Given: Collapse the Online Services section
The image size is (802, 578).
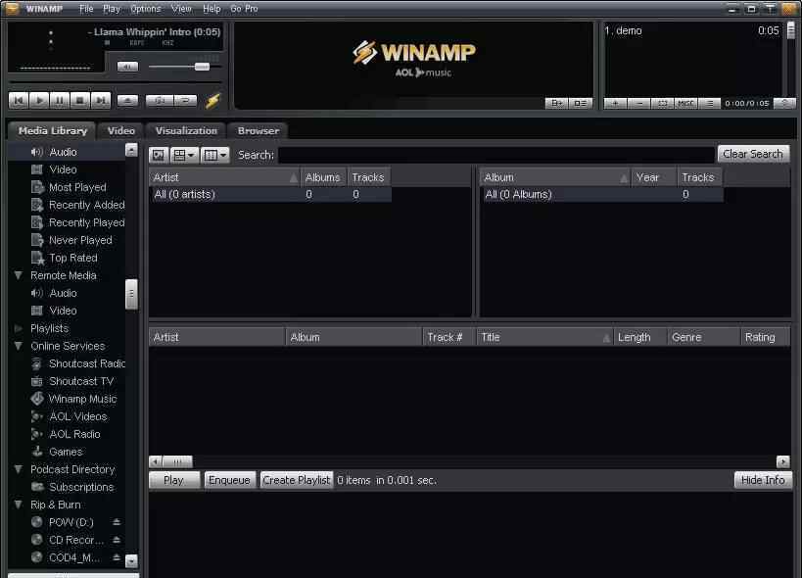Looking at the screenshot, I should click(19, 346).
